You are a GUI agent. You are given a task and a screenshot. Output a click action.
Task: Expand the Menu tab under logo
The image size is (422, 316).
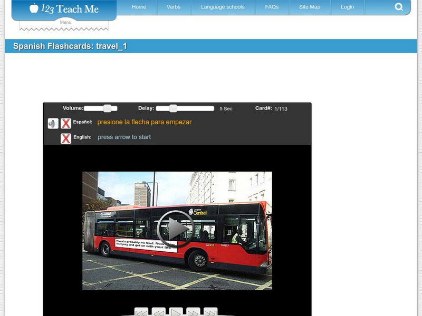pyautogui.click(x=65, y=22)
